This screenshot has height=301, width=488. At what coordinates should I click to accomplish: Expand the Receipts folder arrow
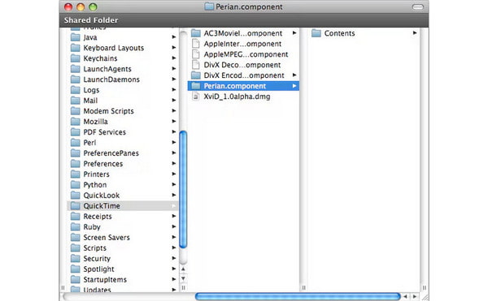click(x=174, y=217)
